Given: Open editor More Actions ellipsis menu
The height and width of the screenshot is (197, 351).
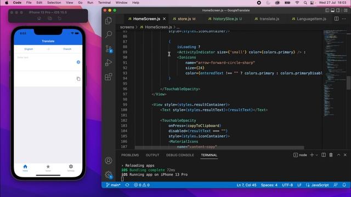Looking at the screenshot, I should tap(344, 19).
